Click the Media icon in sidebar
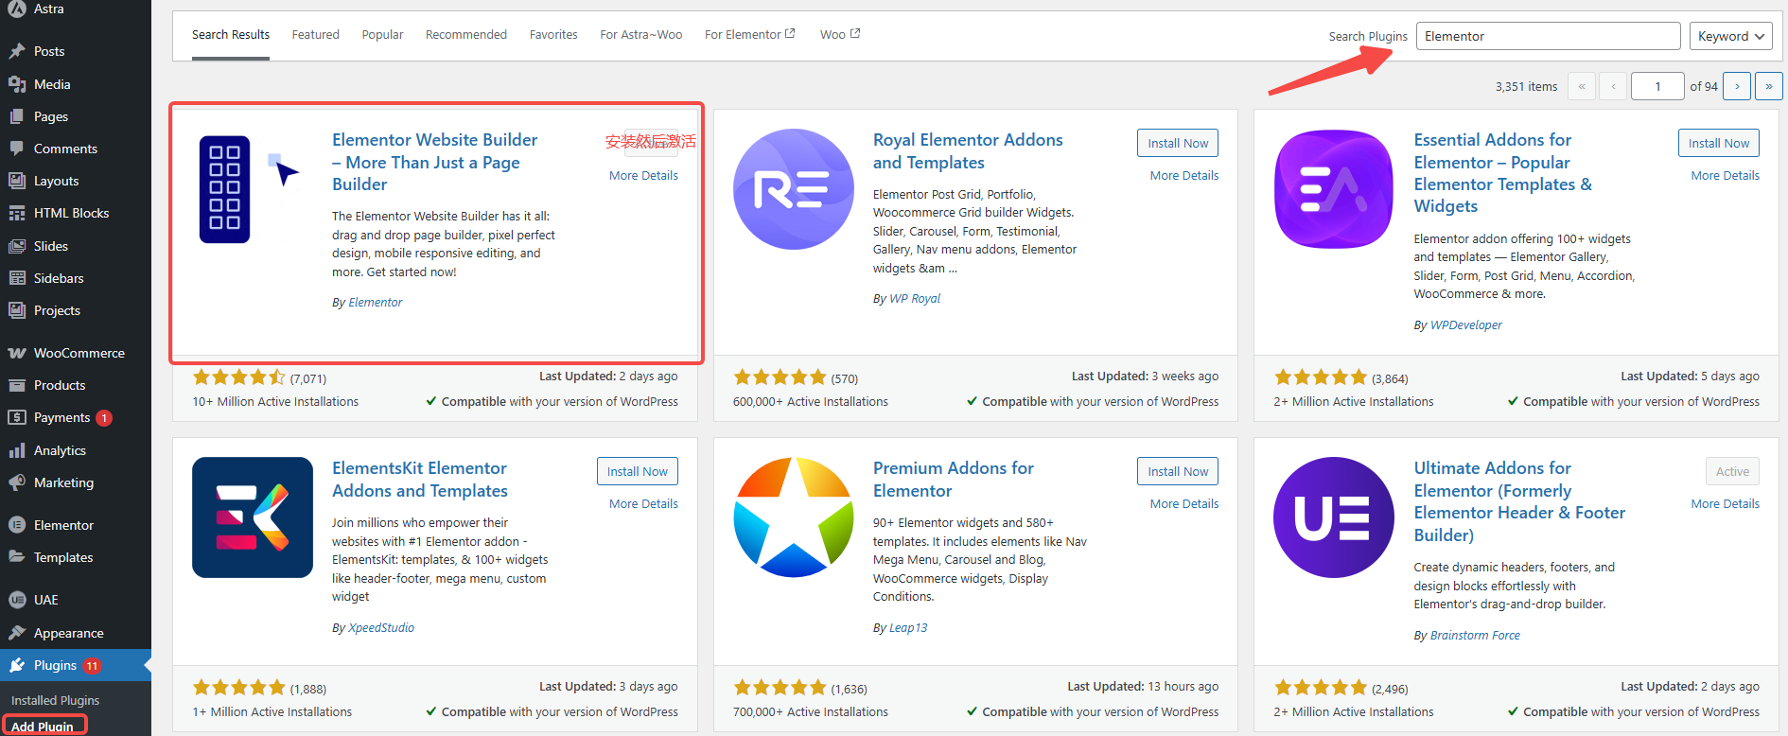This screenshot has width=1788, height=736. click(x=17, y=84)
